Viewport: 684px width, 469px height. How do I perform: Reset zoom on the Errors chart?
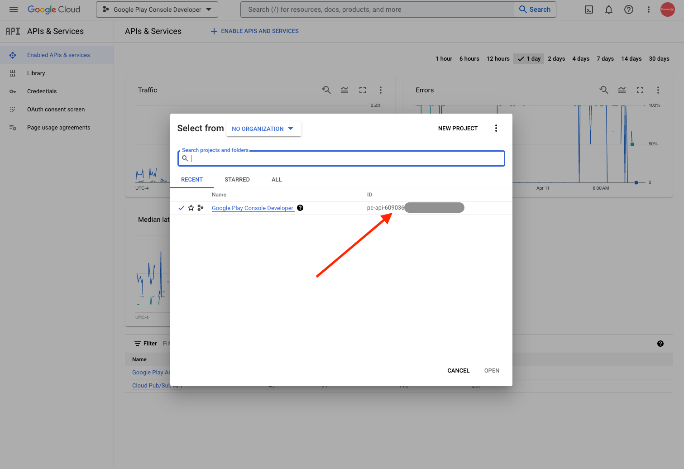604,90
